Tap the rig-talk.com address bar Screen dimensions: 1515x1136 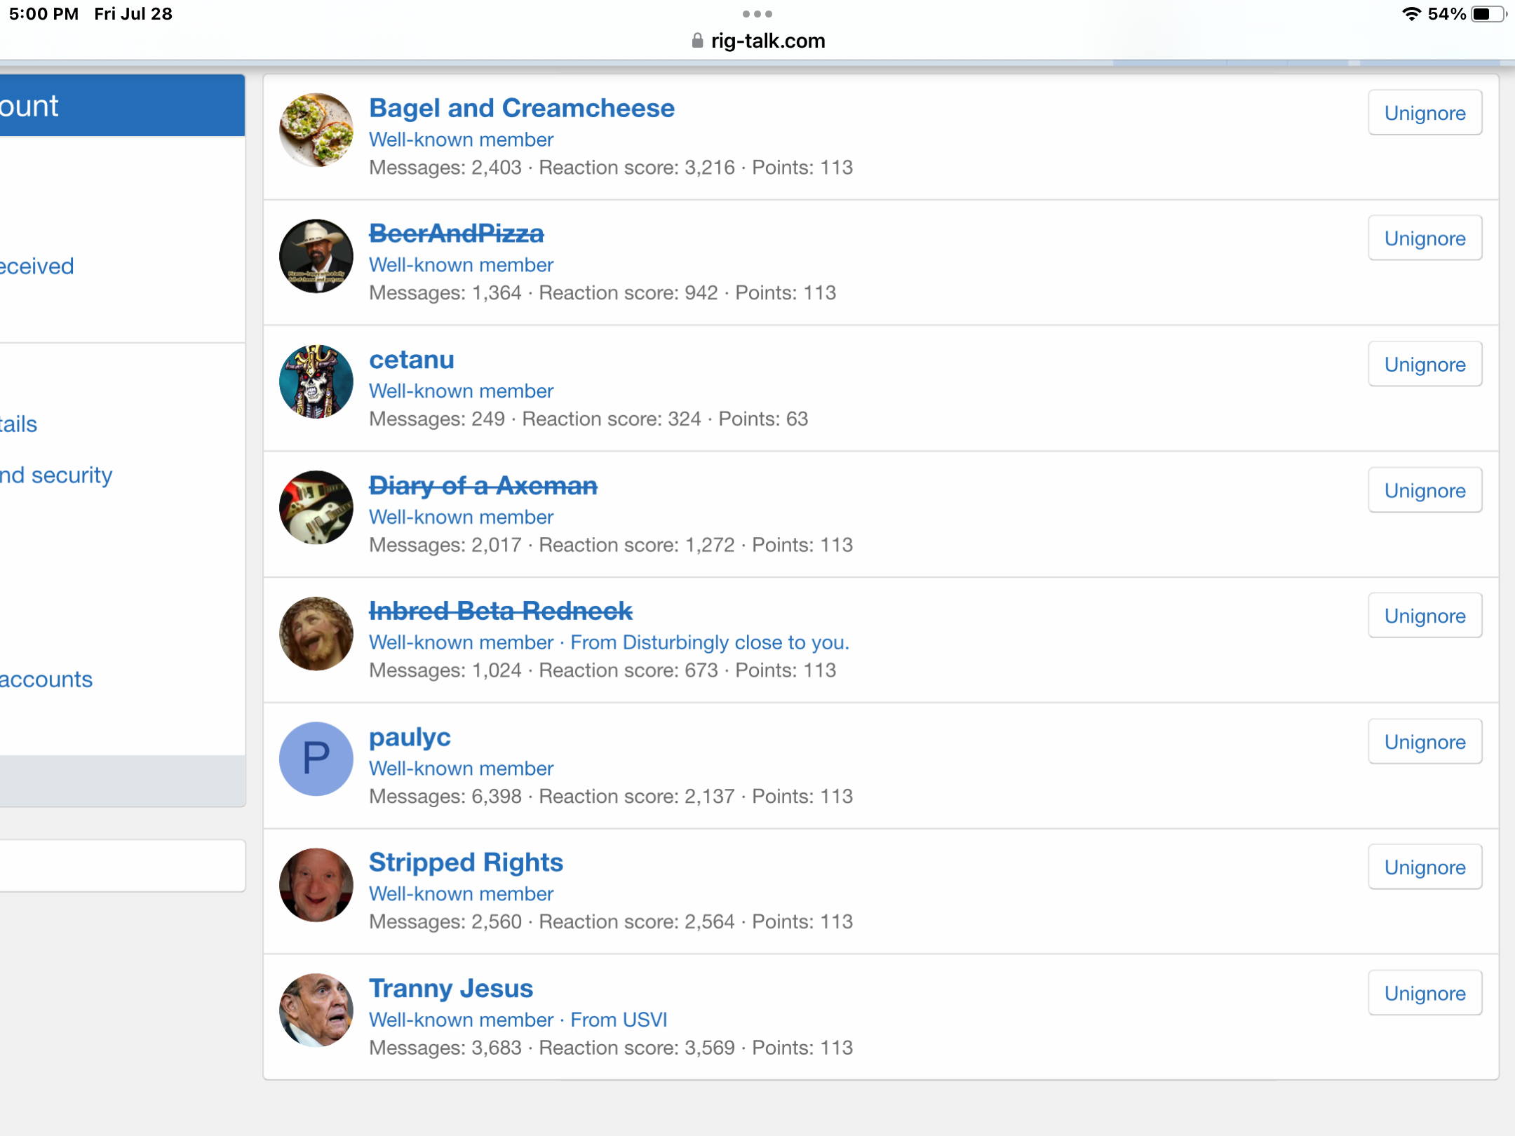tap(767, 41)
